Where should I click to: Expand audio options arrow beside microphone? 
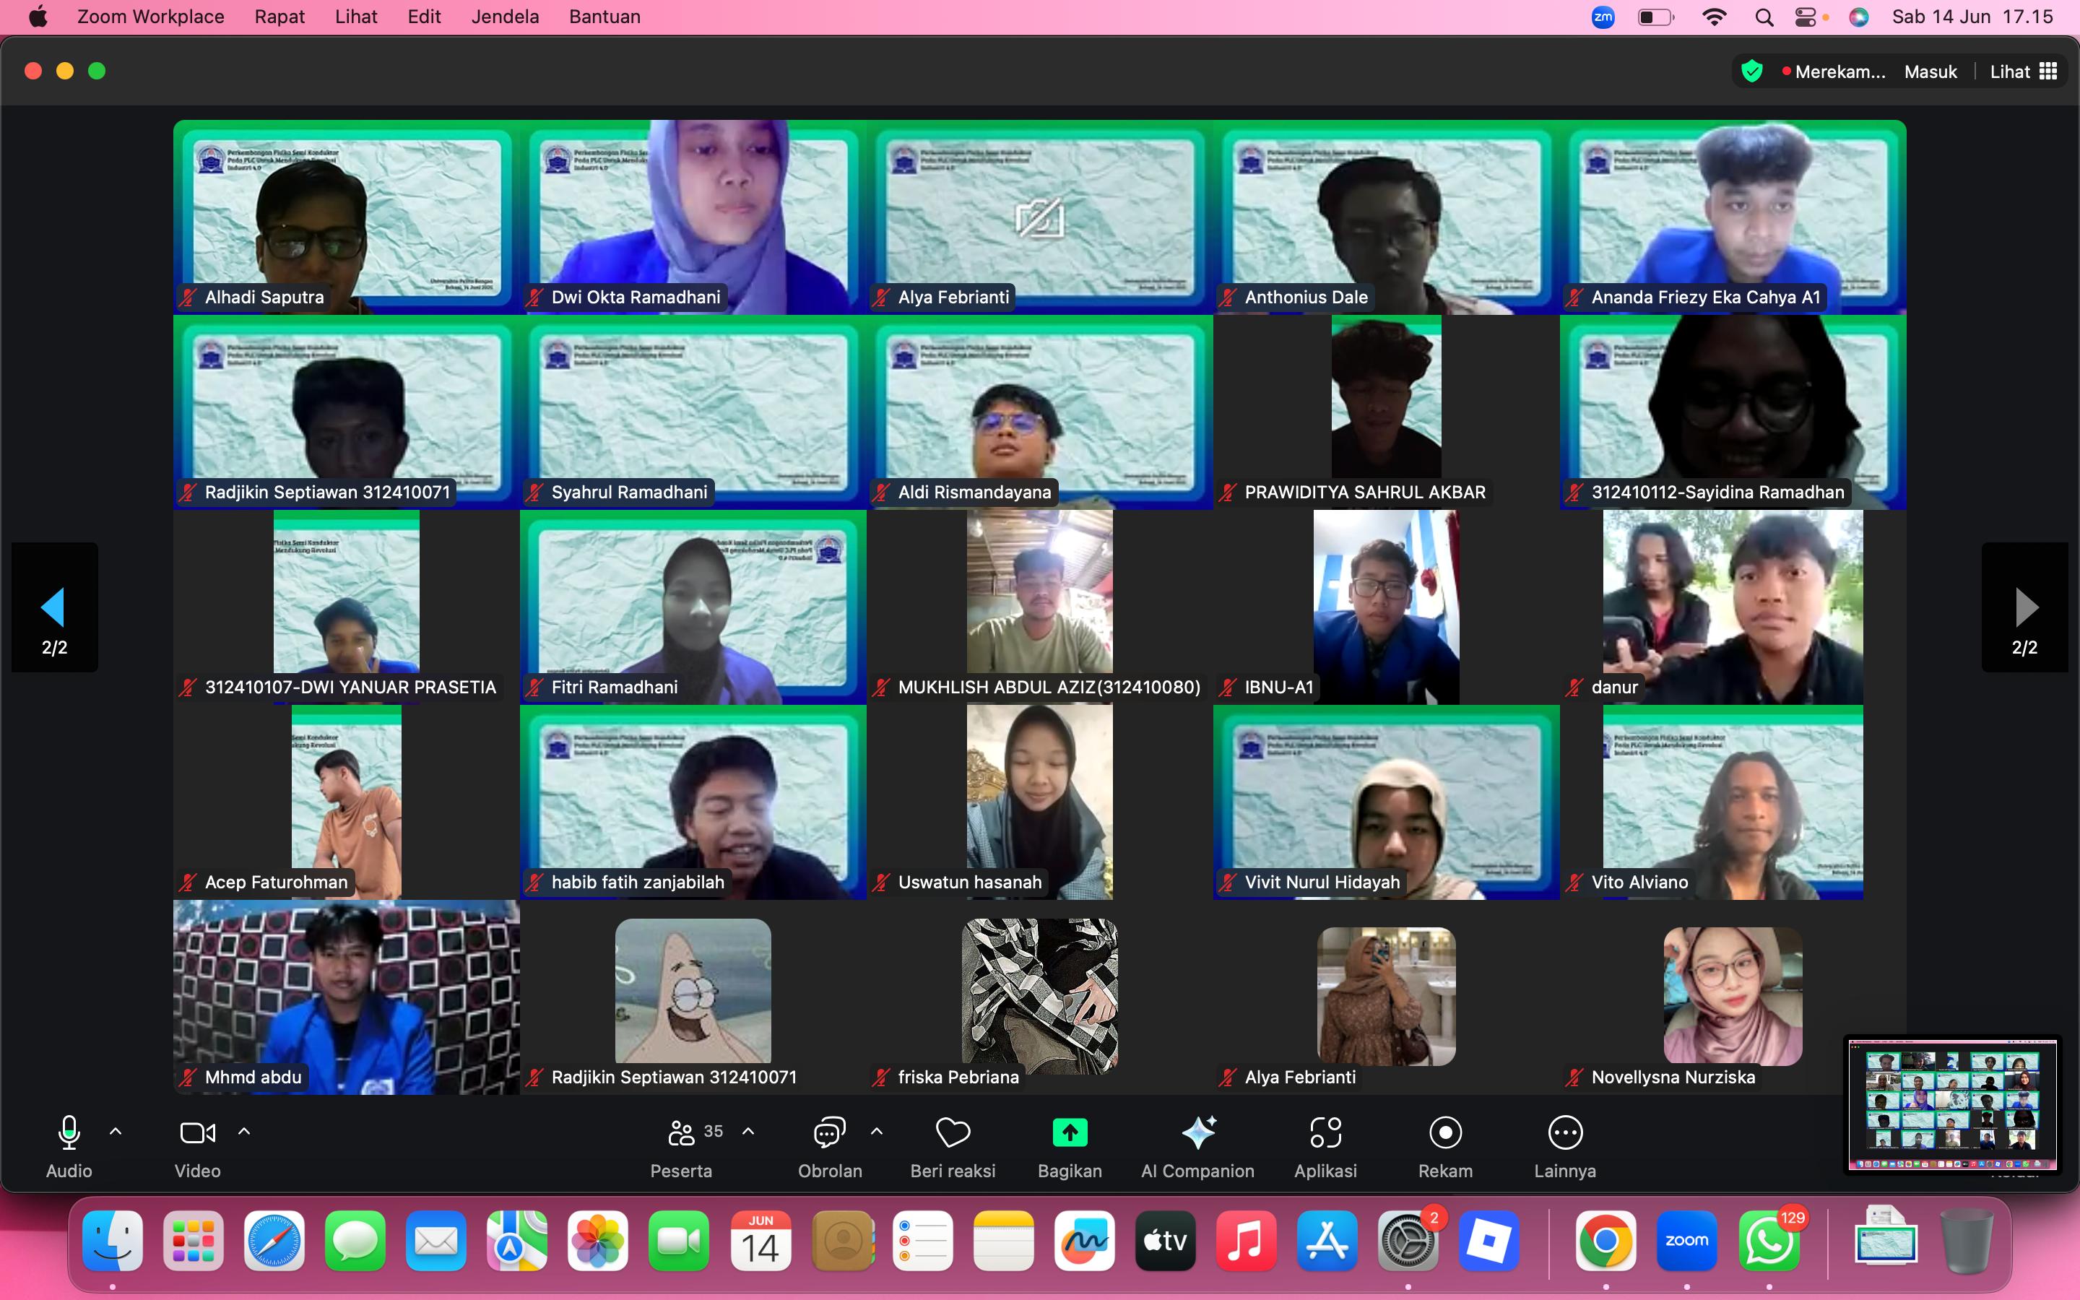point(116,1132)
